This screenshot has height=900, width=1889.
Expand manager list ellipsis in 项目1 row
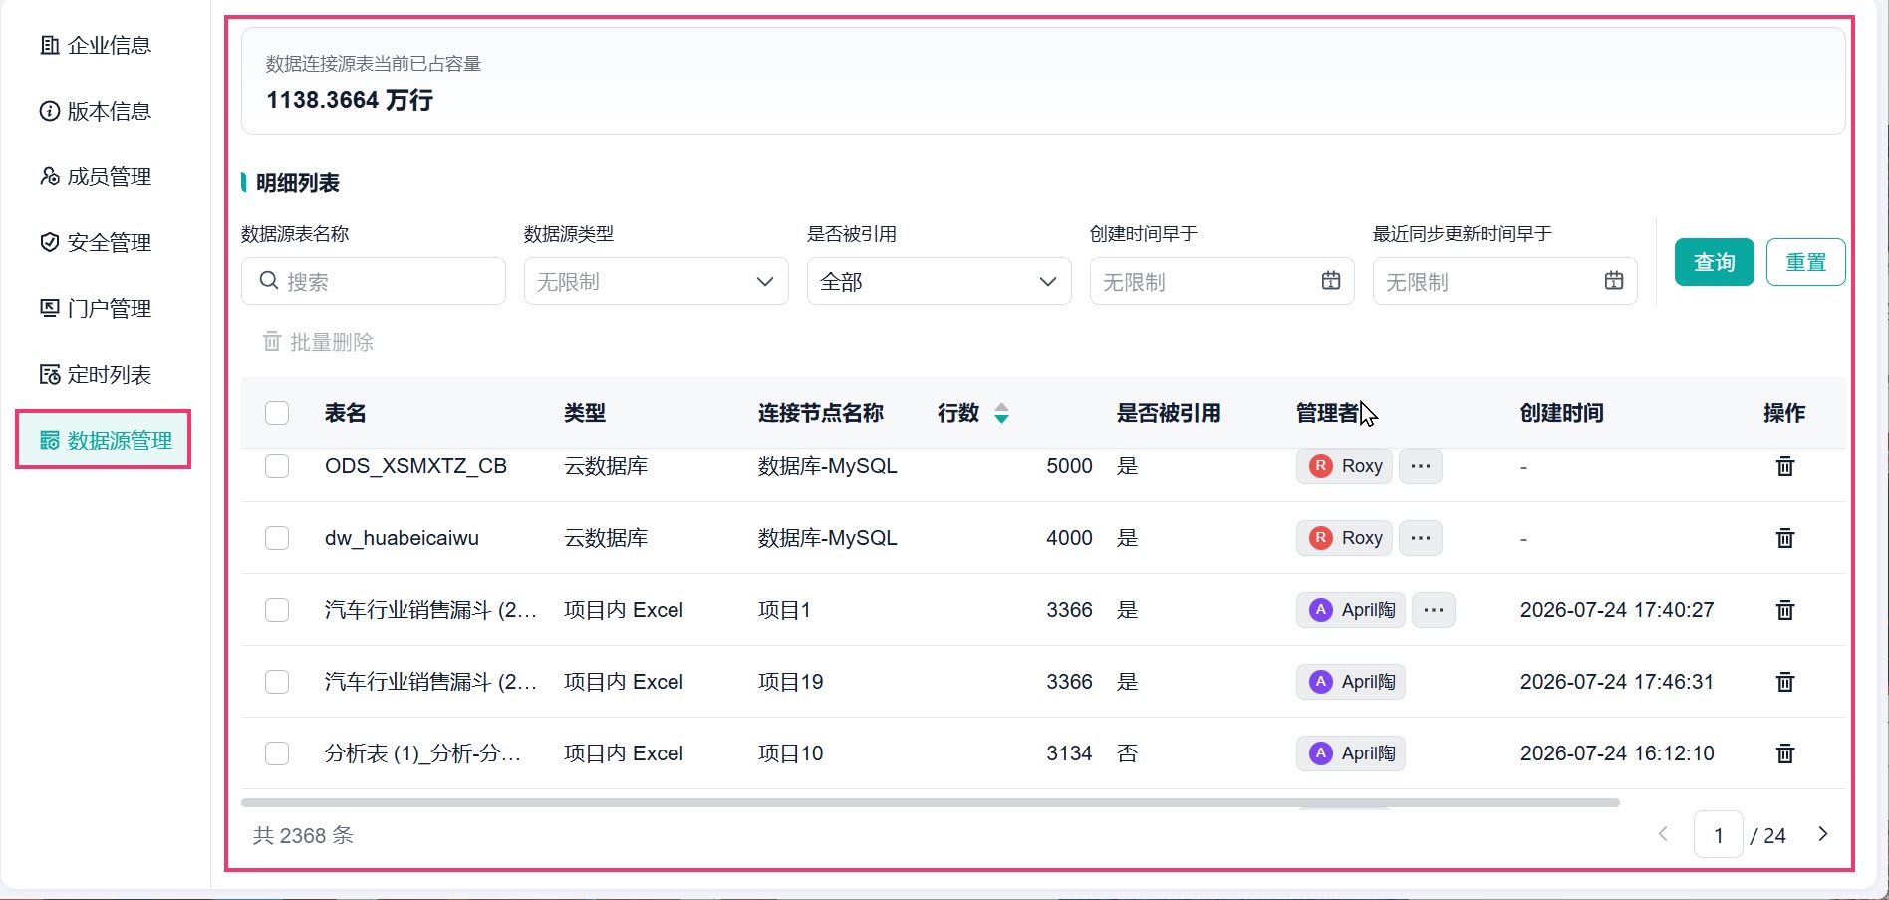point(1434,610)
